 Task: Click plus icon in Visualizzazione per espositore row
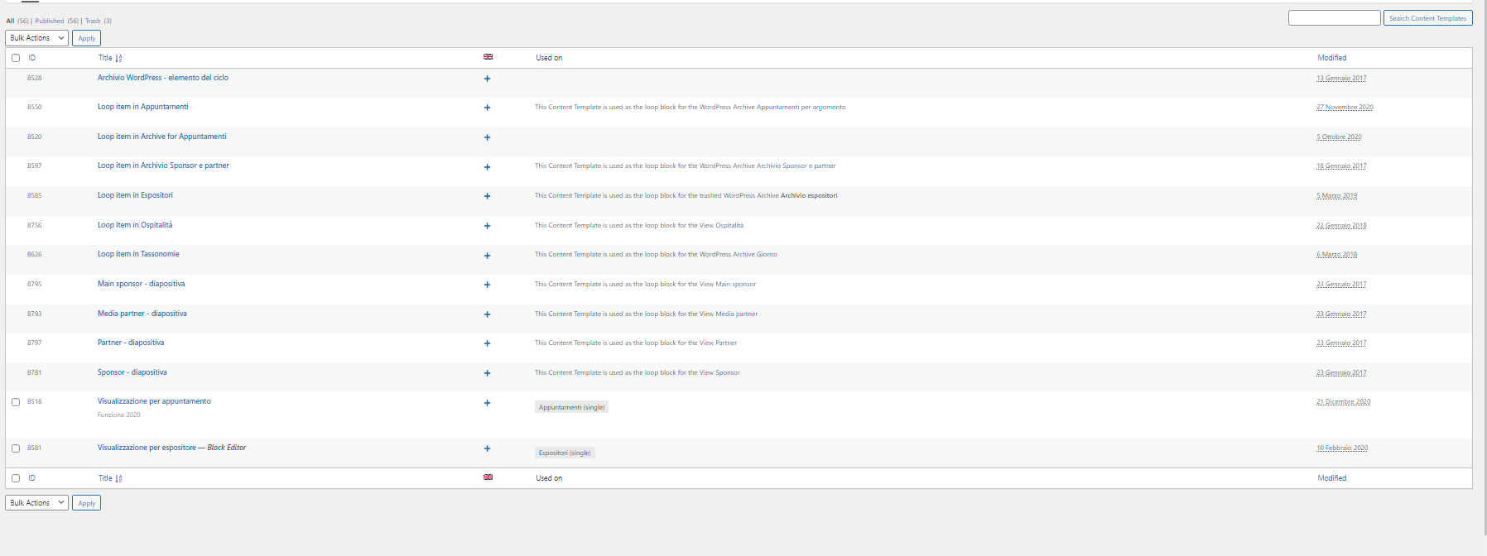pyautogui.click(x=487, y=448)
